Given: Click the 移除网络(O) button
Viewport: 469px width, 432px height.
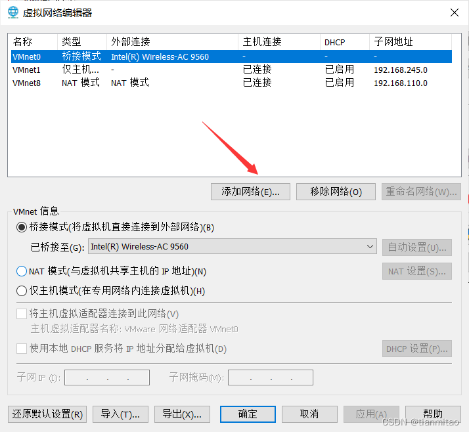Looking at the screenshot, I should pyautogui.click(x=336, y=192).
